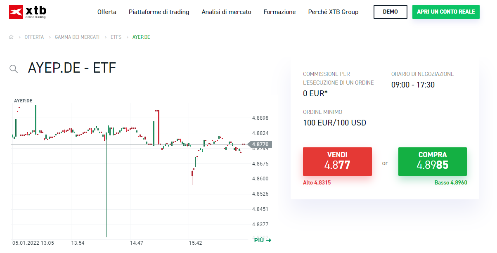497x253 pixels.
Task: Go to ETFS breadcrumb
Action: [x=116, y=37]
